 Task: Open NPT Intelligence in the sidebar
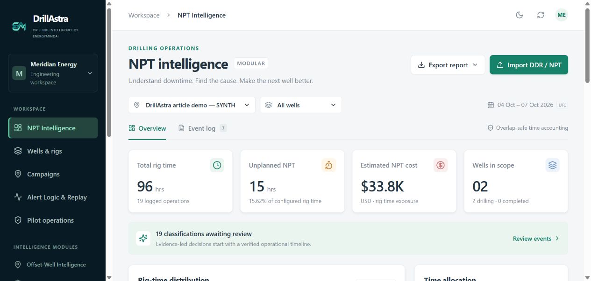(53, 128)
